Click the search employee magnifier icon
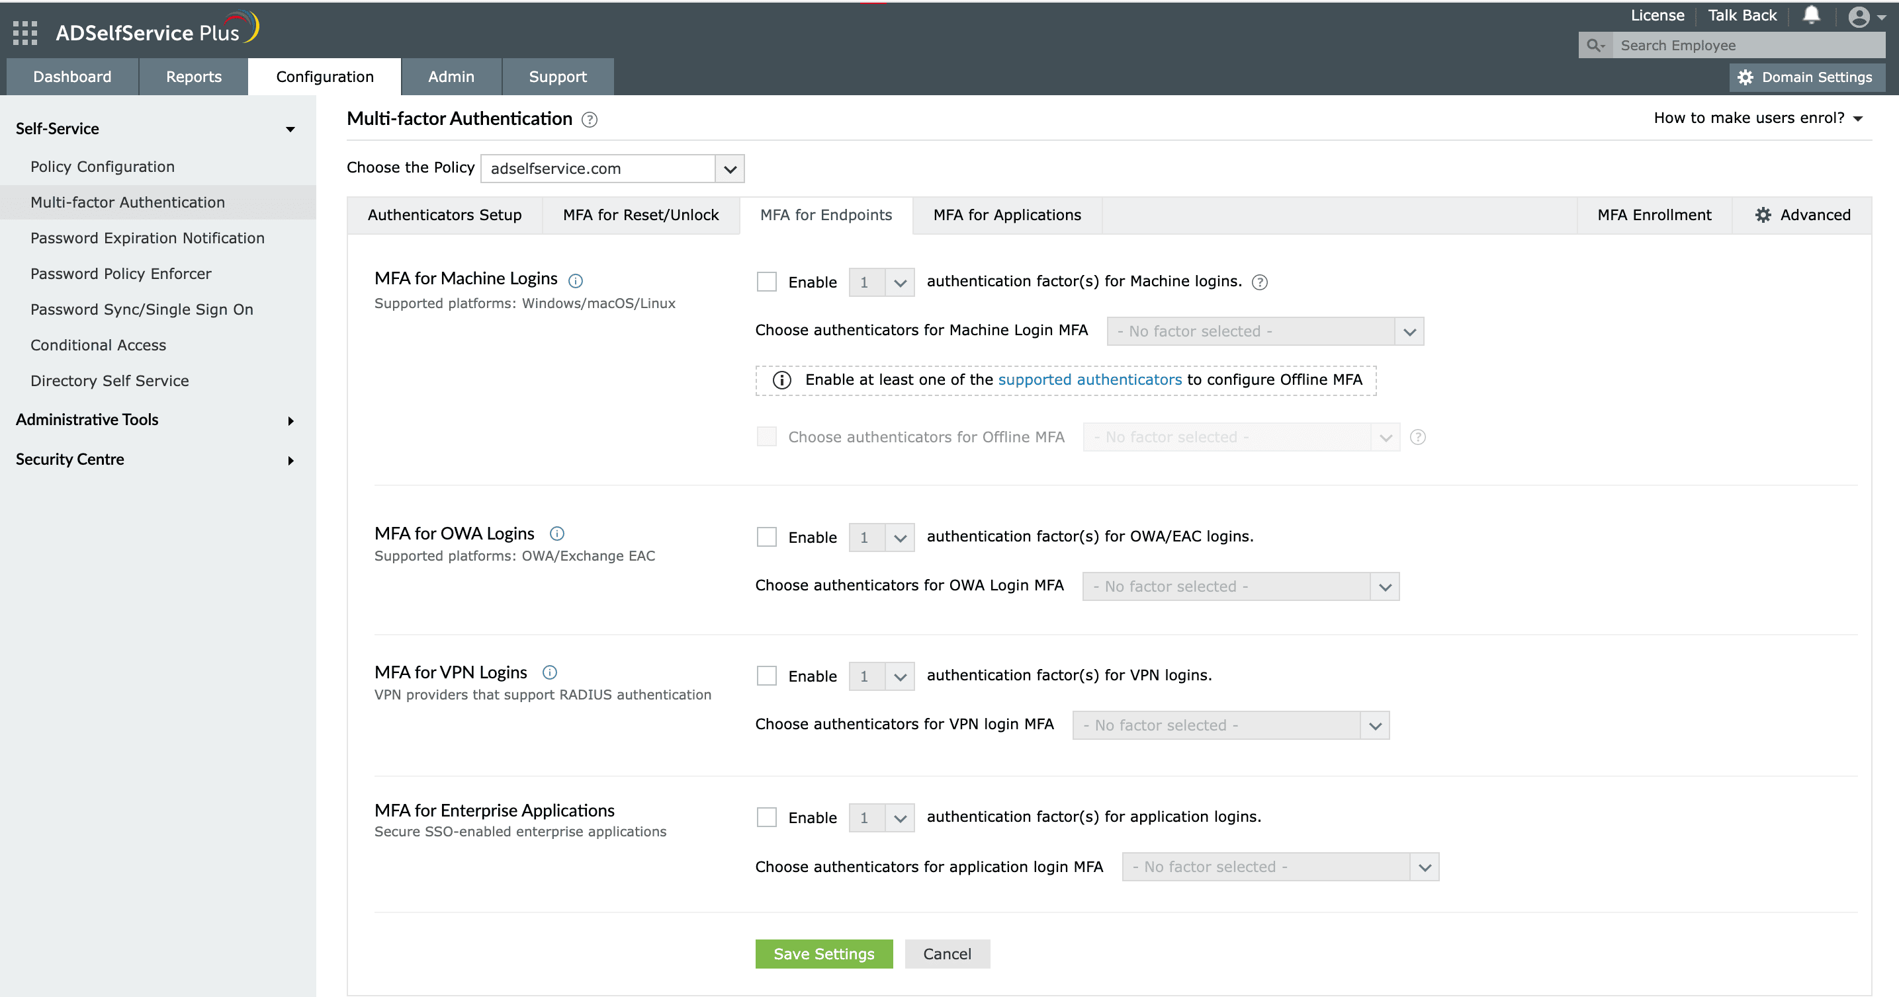 pyautogui.click(x=1595, y=46)
